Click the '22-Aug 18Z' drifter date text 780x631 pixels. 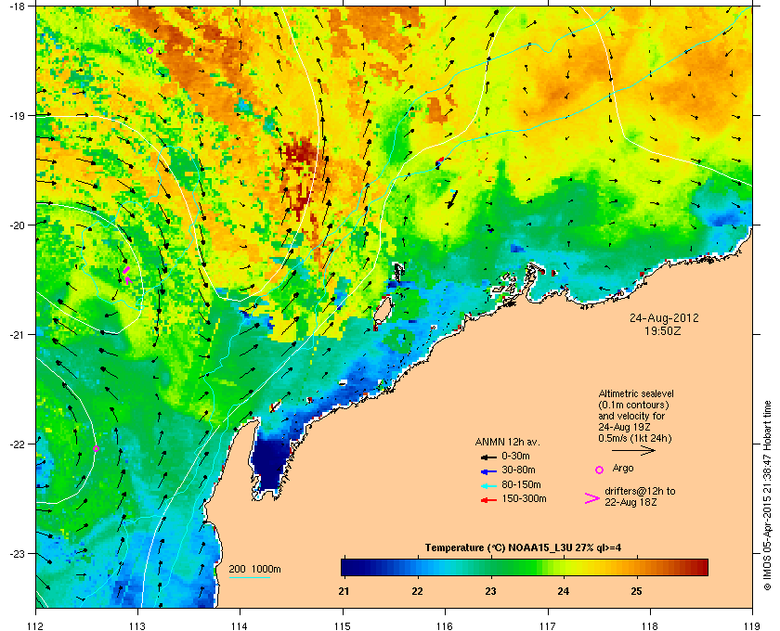coord(630,502)
